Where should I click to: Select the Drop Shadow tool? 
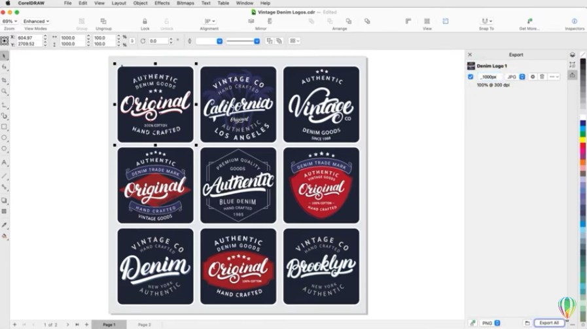(x=5, y=200)
